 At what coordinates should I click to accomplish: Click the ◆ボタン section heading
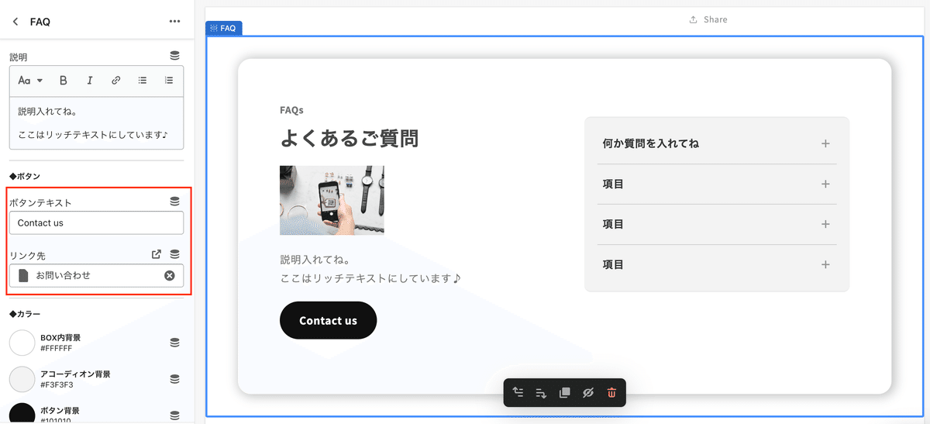[25, 177]
